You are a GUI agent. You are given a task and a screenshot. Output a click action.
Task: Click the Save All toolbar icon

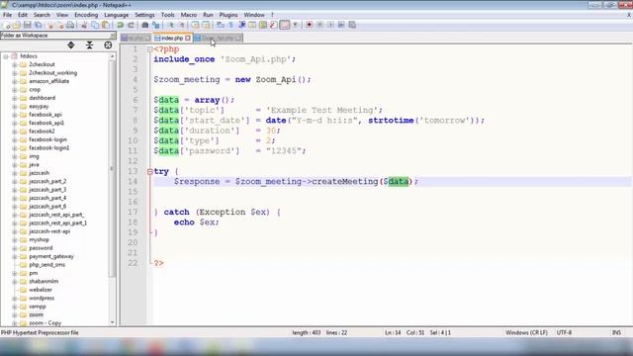coord(38,25)
